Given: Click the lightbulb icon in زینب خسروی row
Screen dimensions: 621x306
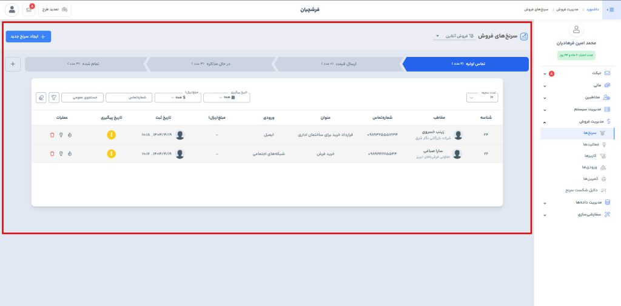Looking at the screenshot, I should click(61, 135).
